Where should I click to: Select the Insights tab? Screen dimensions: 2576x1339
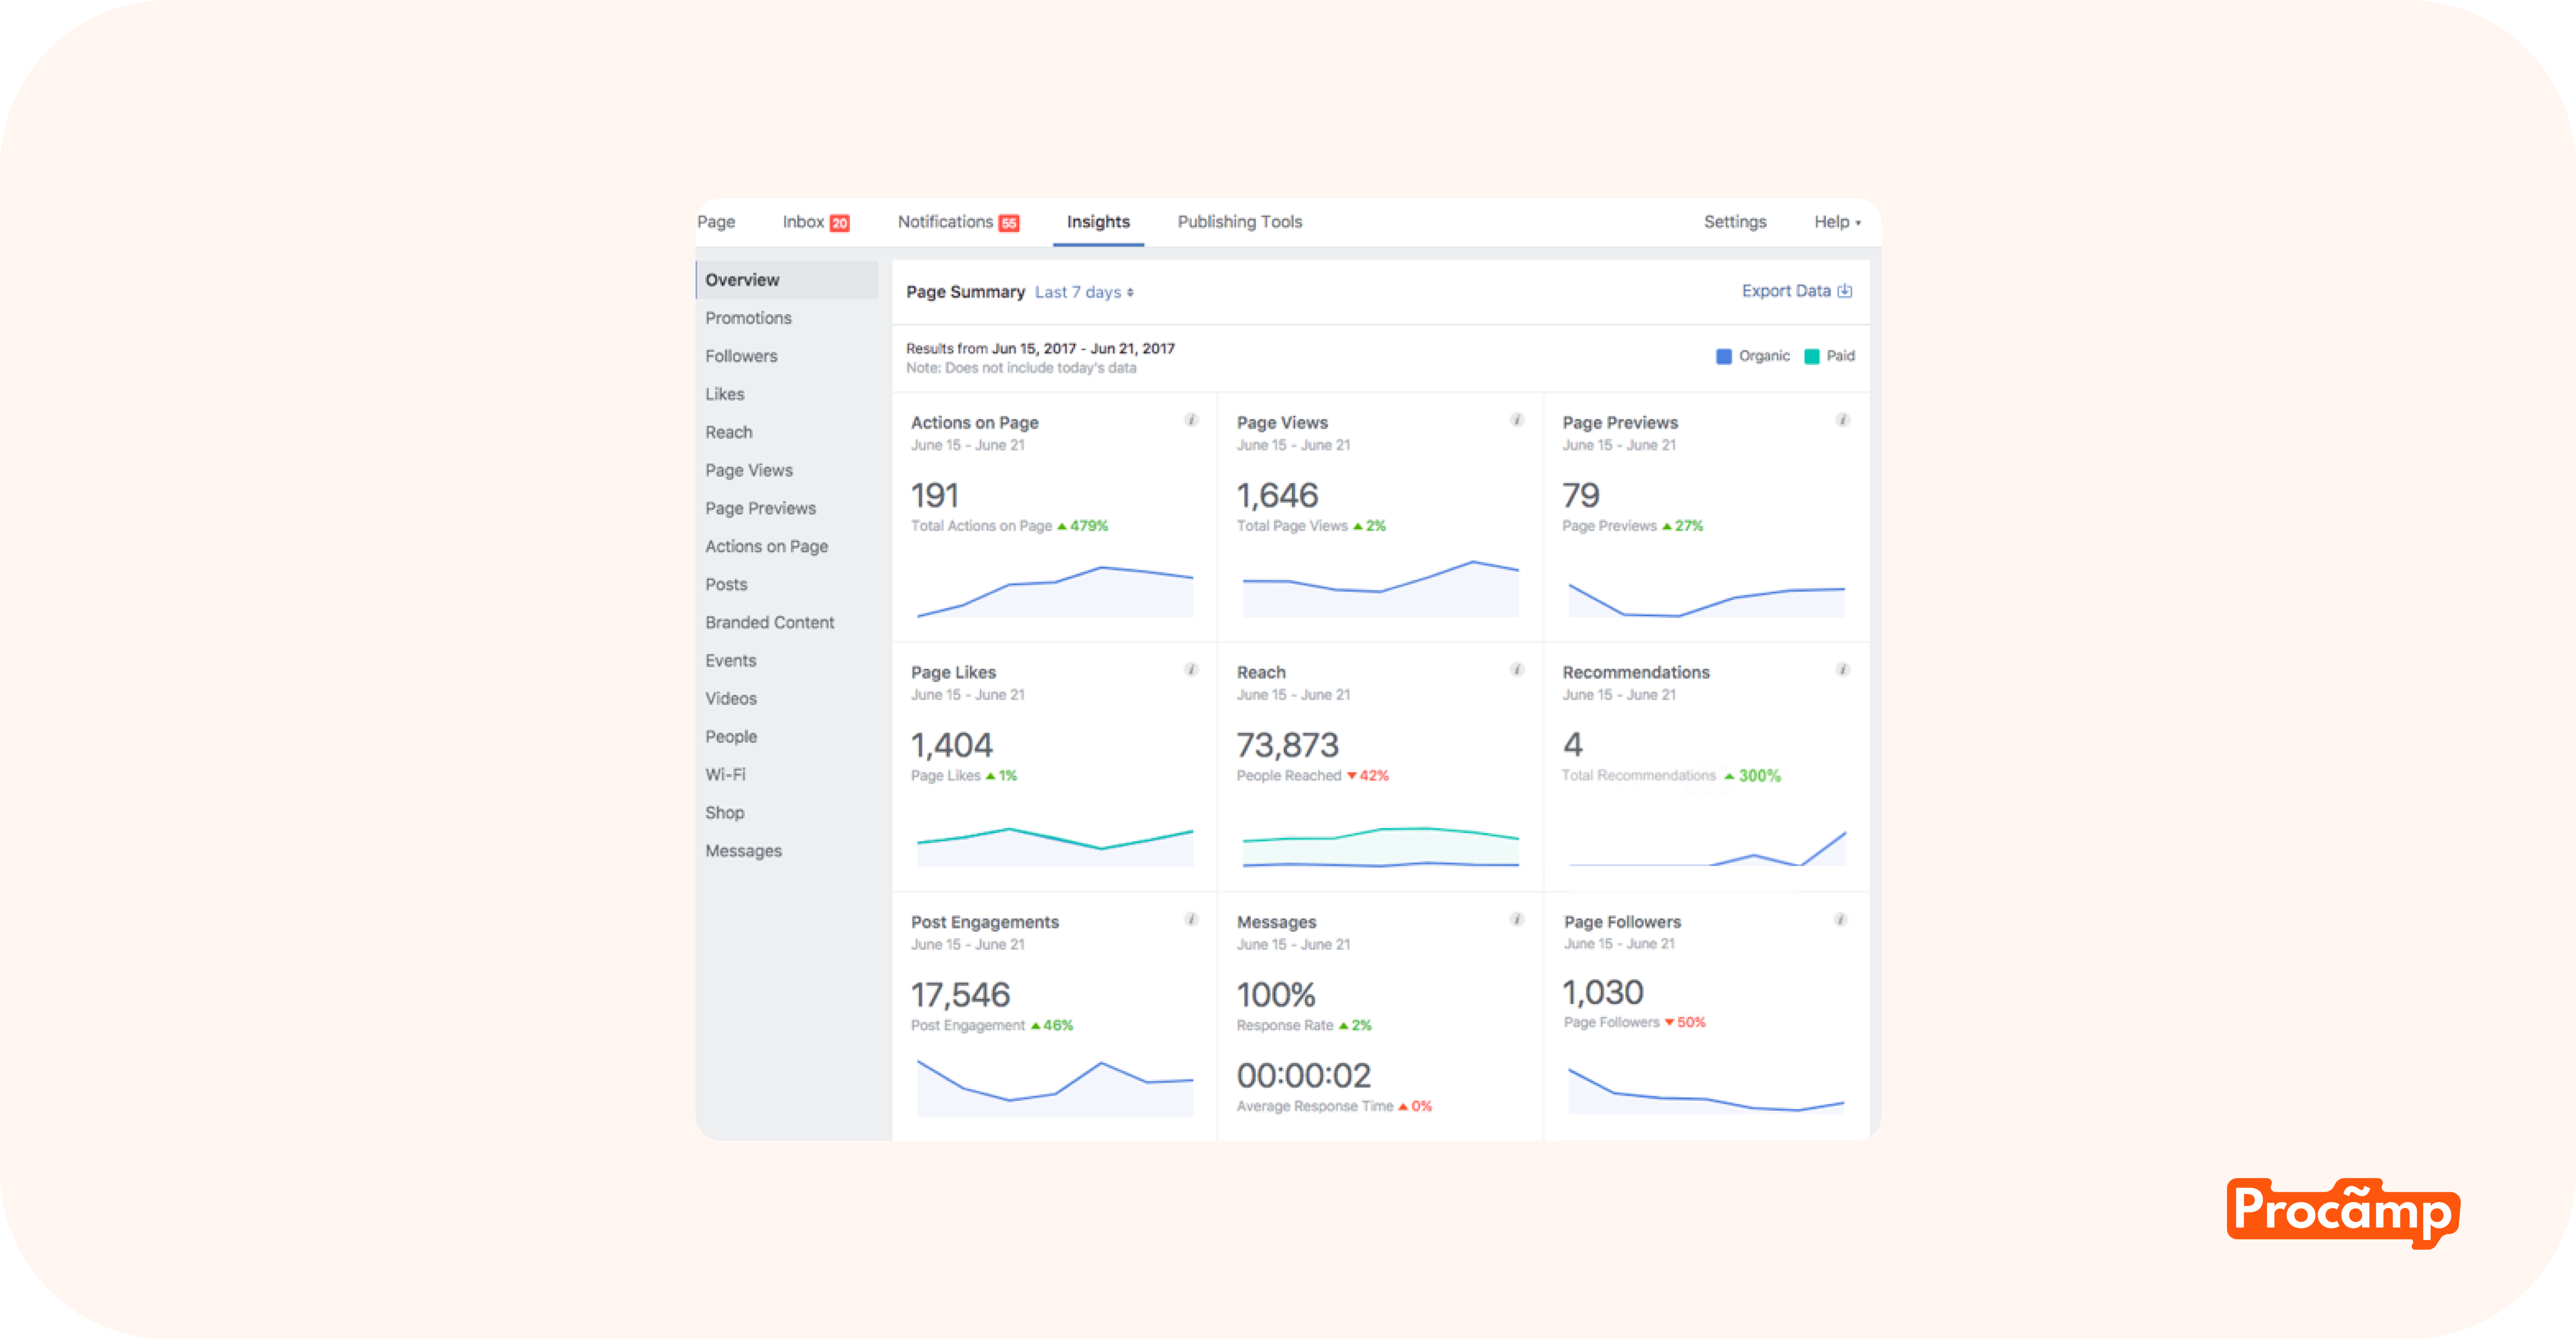pos(1098,222)
